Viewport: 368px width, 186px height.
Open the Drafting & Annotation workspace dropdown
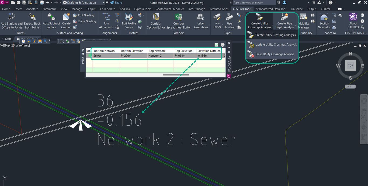[x=104, y=3]
